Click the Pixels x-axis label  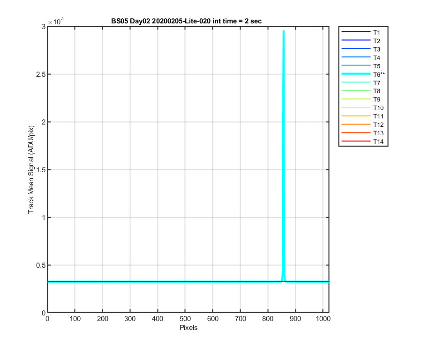(188, 328)
